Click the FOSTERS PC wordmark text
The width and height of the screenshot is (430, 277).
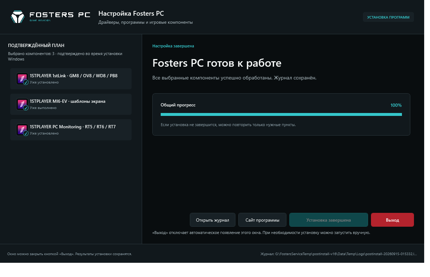click(60, 15)
